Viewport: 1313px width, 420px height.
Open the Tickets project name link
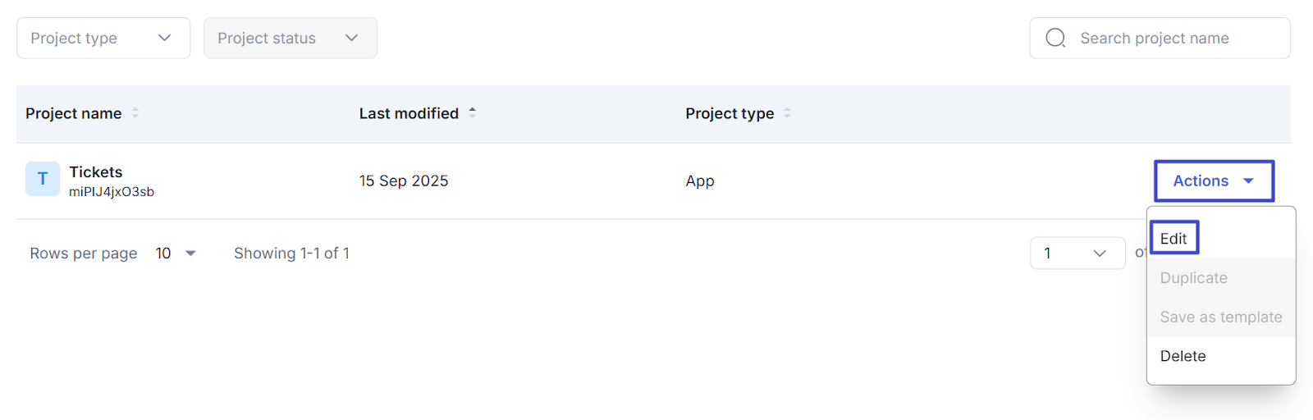[x=96, y=172]
